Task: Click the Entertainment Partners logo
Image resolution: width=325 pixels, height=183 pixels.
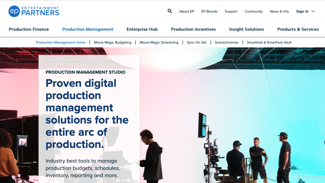Action: 34,11
